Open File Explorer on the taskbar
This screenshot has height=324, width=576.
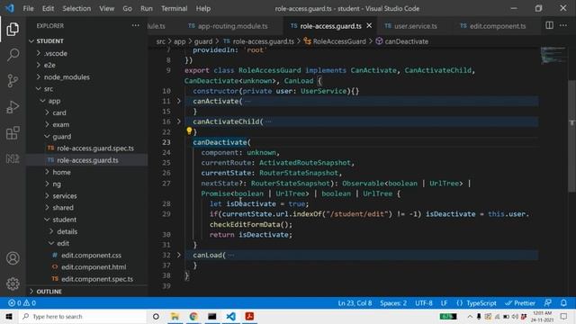[x=175, y=316]
